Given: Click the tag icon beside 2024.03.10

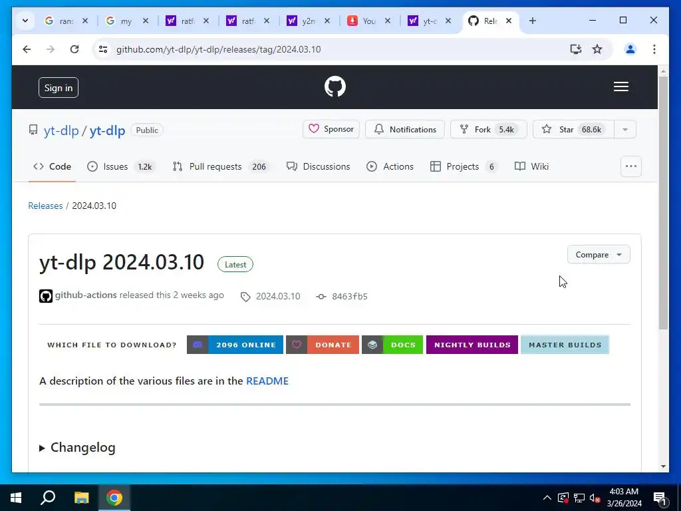Looking at the screenshot, I should pos(245,297).
